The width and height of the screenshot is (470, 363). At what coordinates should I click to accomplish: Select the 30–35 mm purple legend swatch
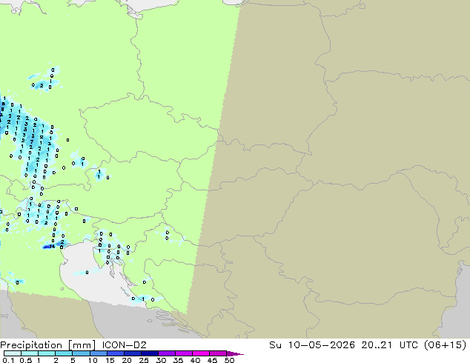(166, 353)
